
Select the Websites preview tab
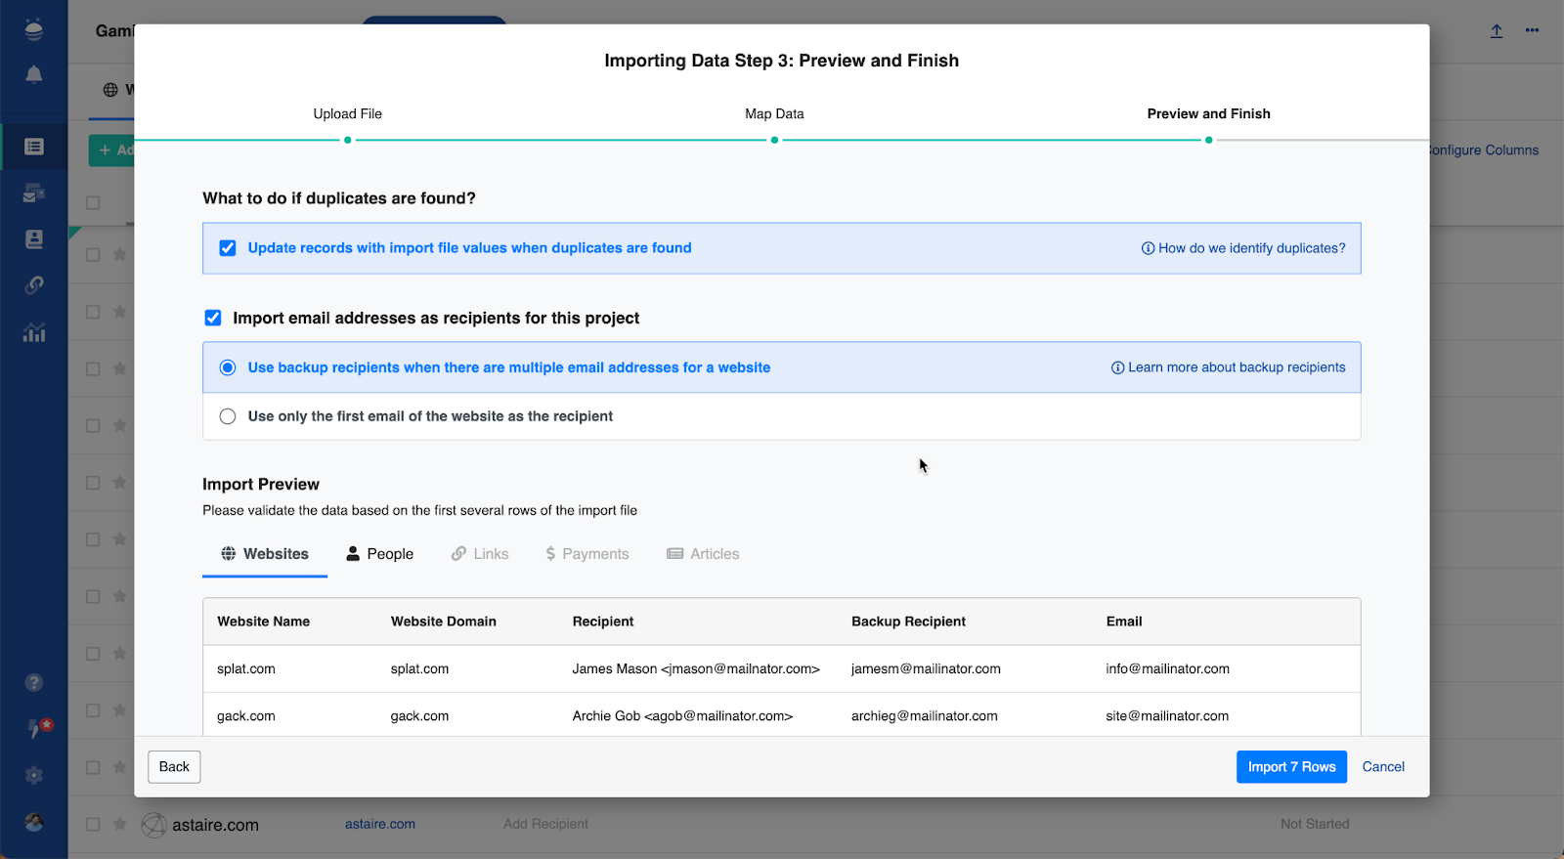pyautogui.click(x=265, y=554)
